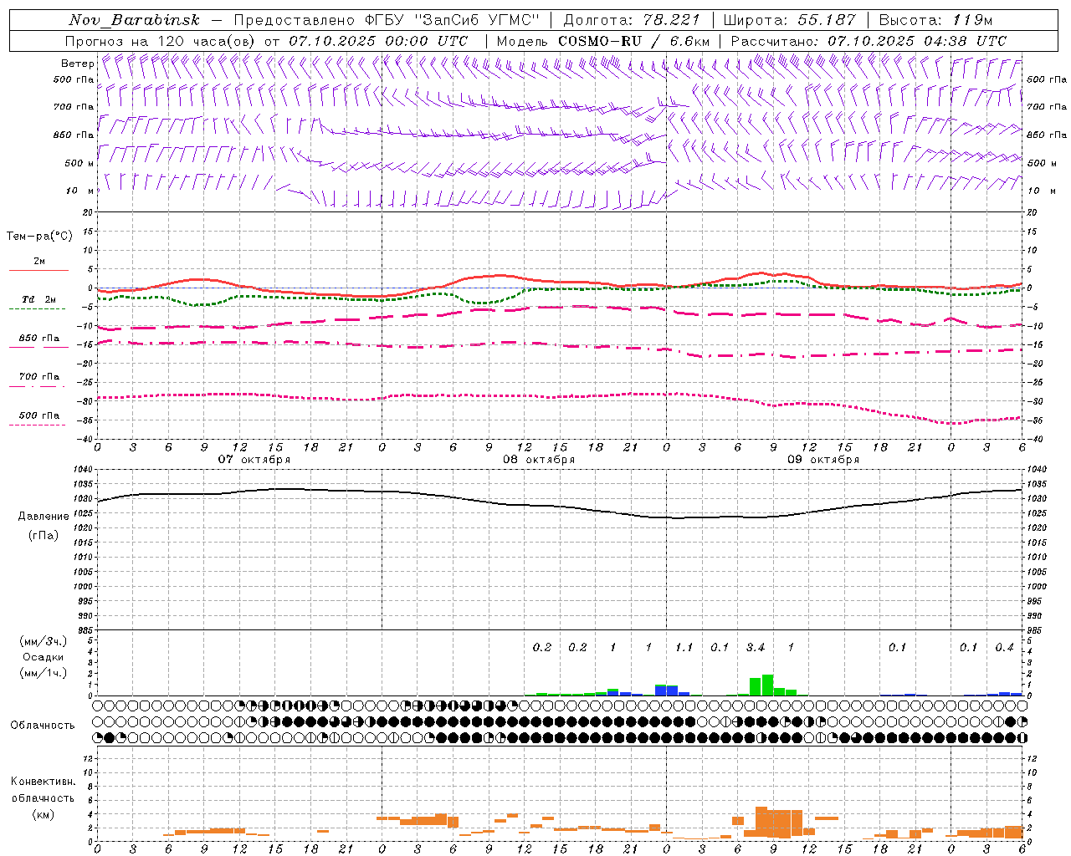Select the Осадки precipitation panel label
Viewport: 1071px width, 856px height.
pos(44,657)
